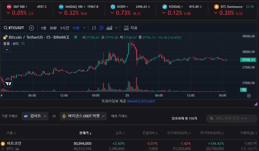
Task: Click the volume value tag 73
Action: click(243, 90)
